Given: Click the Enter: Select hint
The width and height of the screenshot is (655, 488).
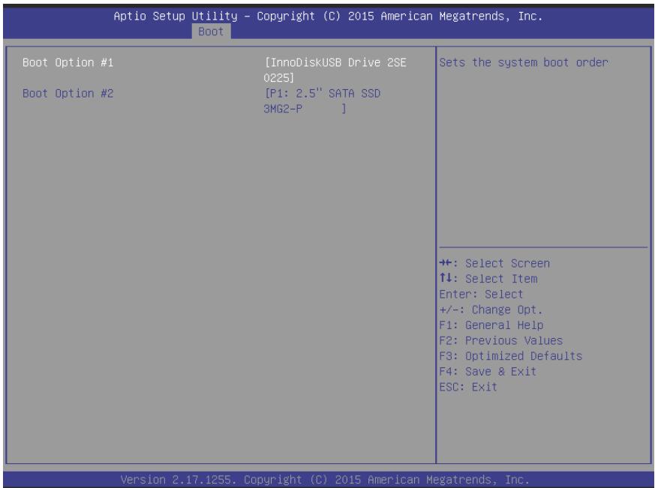Looking at the screenshot, I should 481,295.
